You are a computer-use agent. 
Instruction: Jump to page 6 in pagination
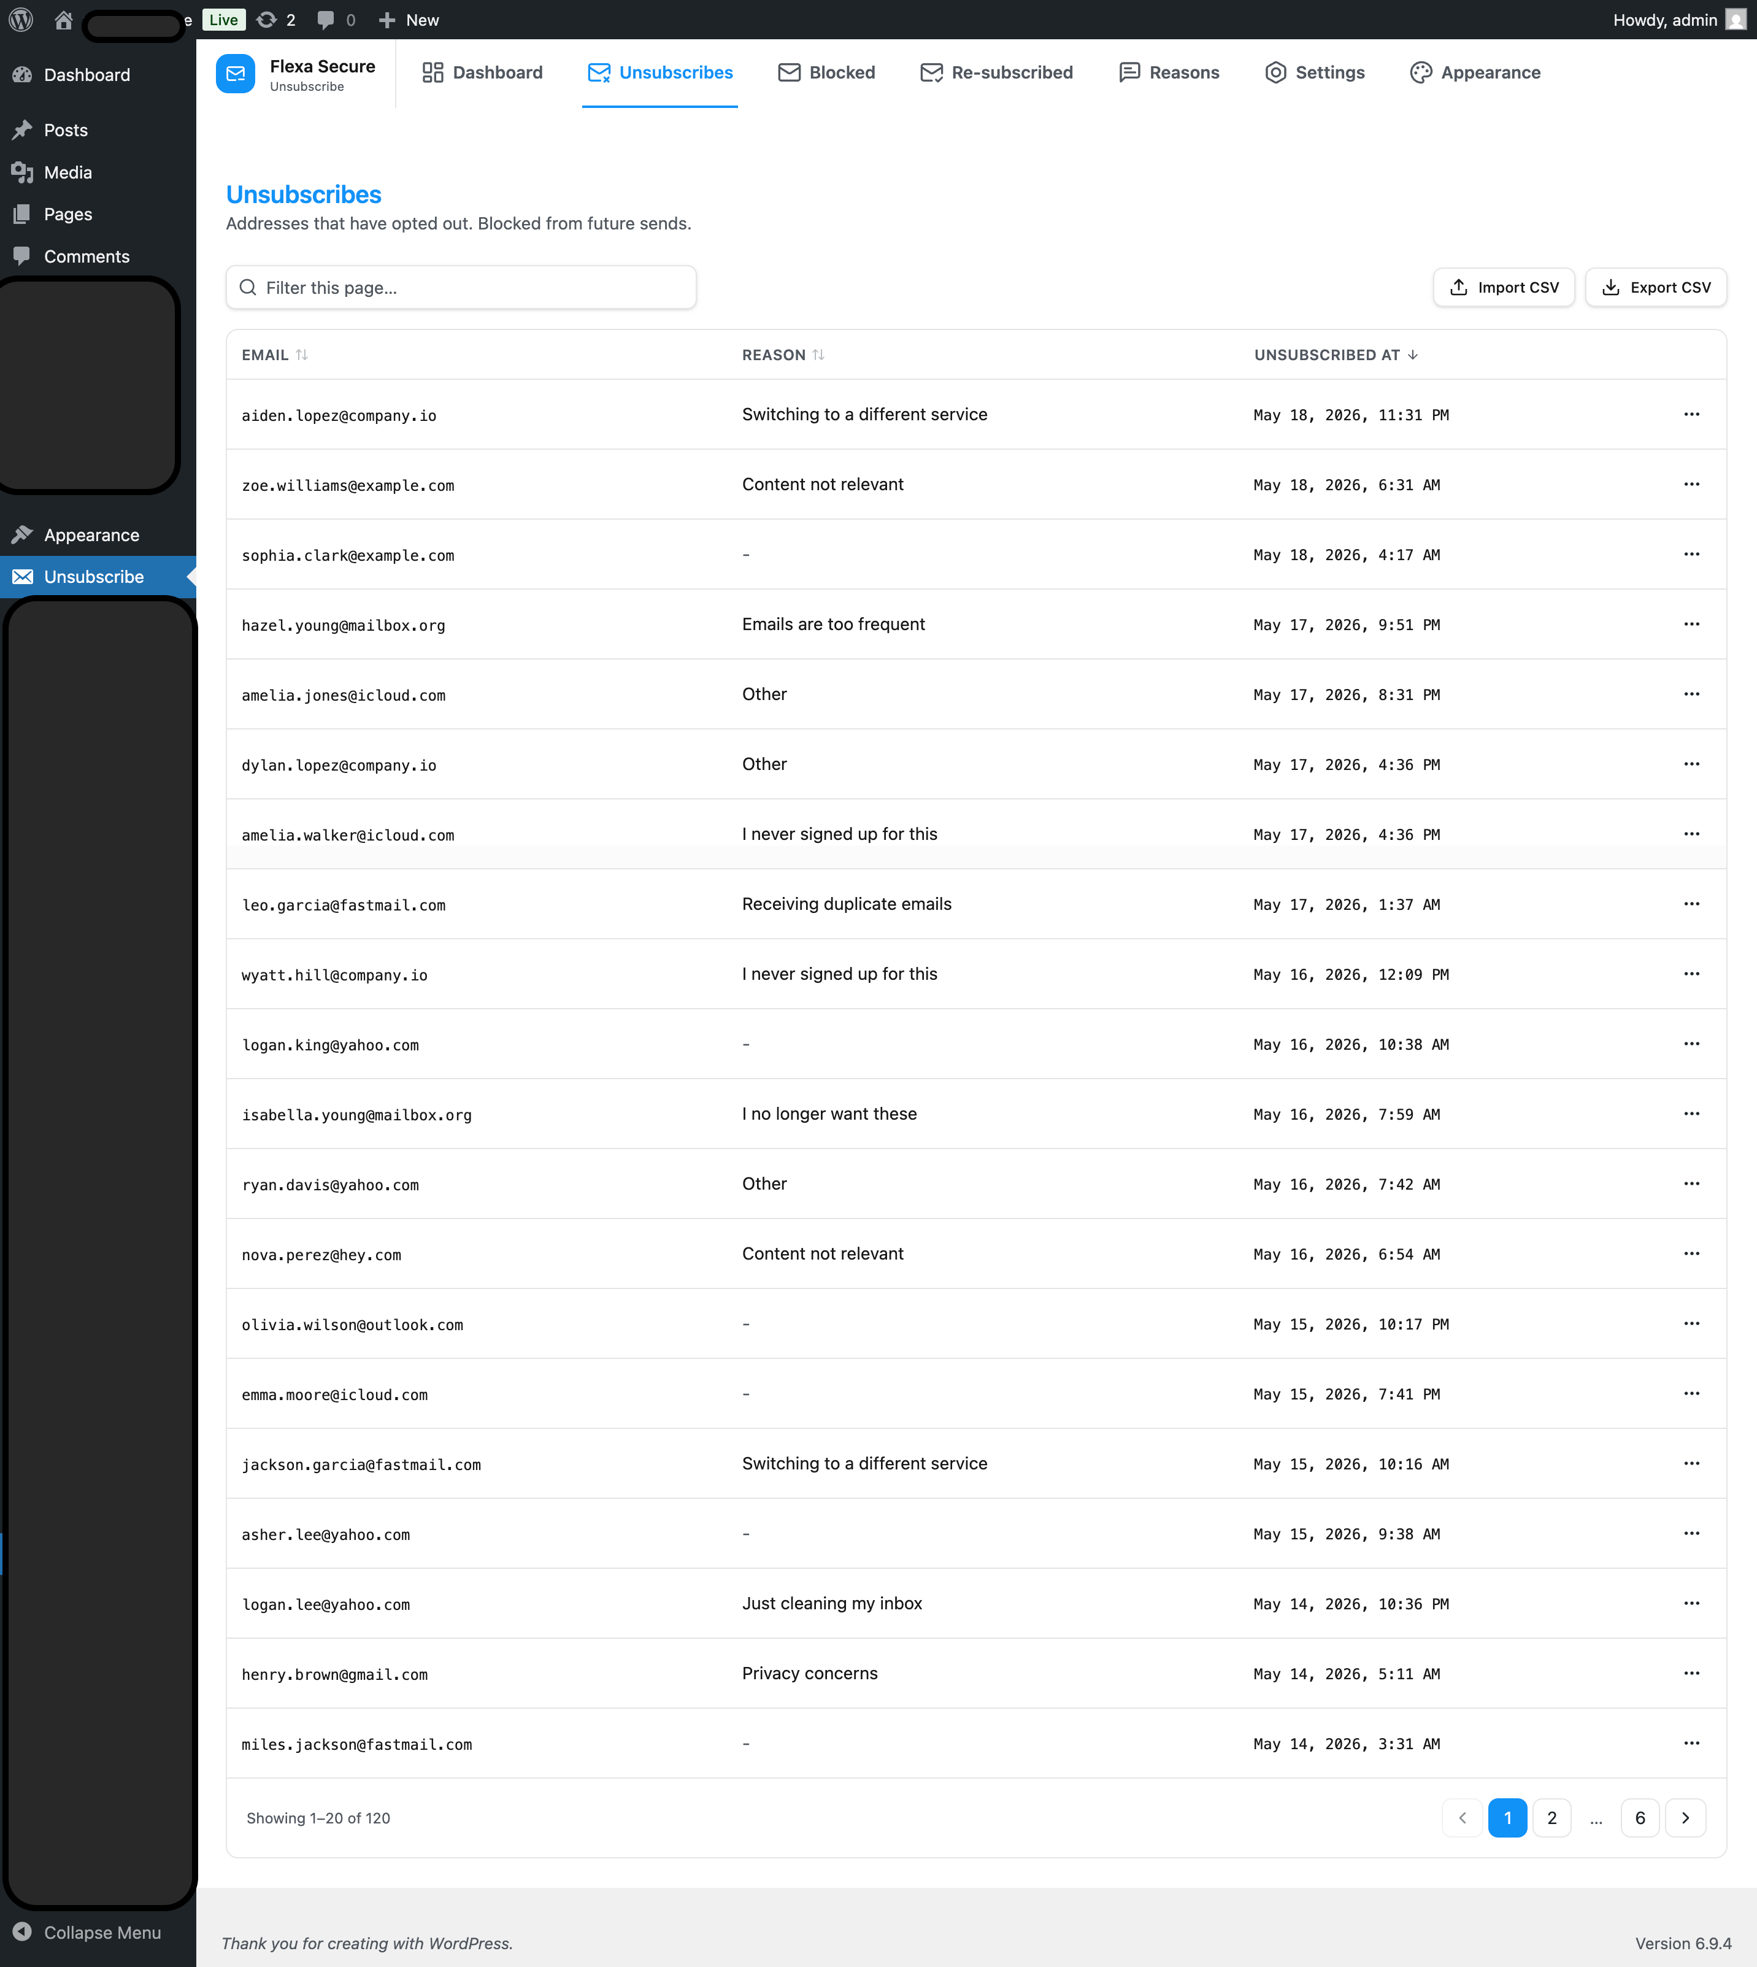1639,1819
